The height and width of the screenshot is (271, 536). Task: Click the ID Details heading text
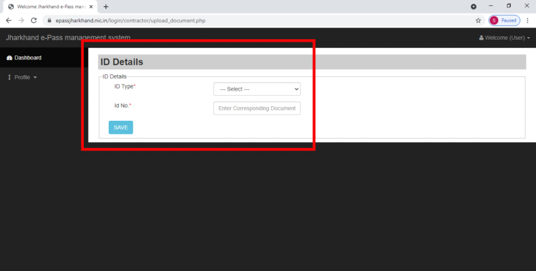coord(121,62)
